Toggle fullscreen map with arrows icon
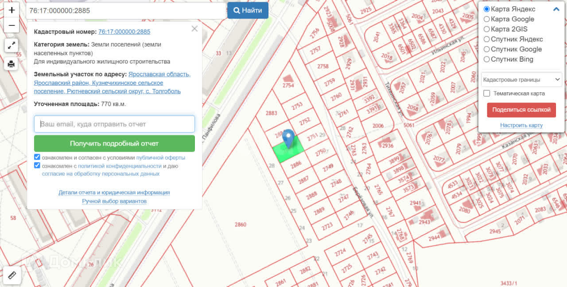The height and width of the screenshot is (287, 567). (12, 45)
